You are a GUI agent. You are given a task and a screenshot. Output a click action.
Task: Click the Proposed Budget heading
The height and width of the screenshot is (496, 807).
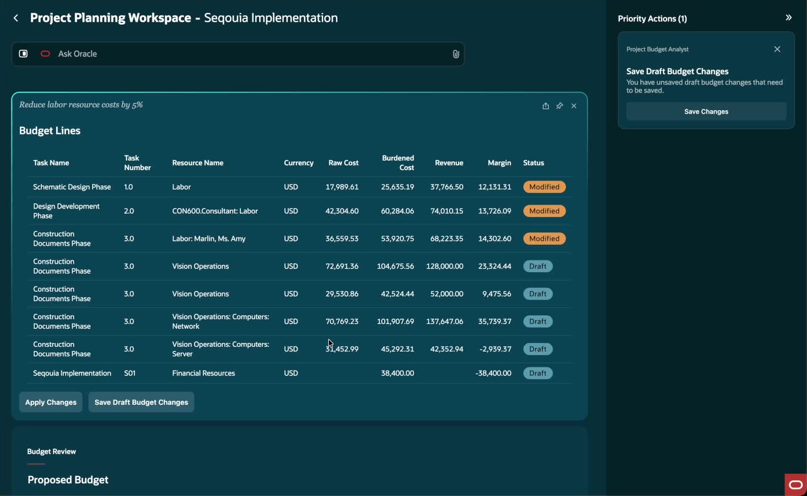pyautogui.click(x=68, y=480)
